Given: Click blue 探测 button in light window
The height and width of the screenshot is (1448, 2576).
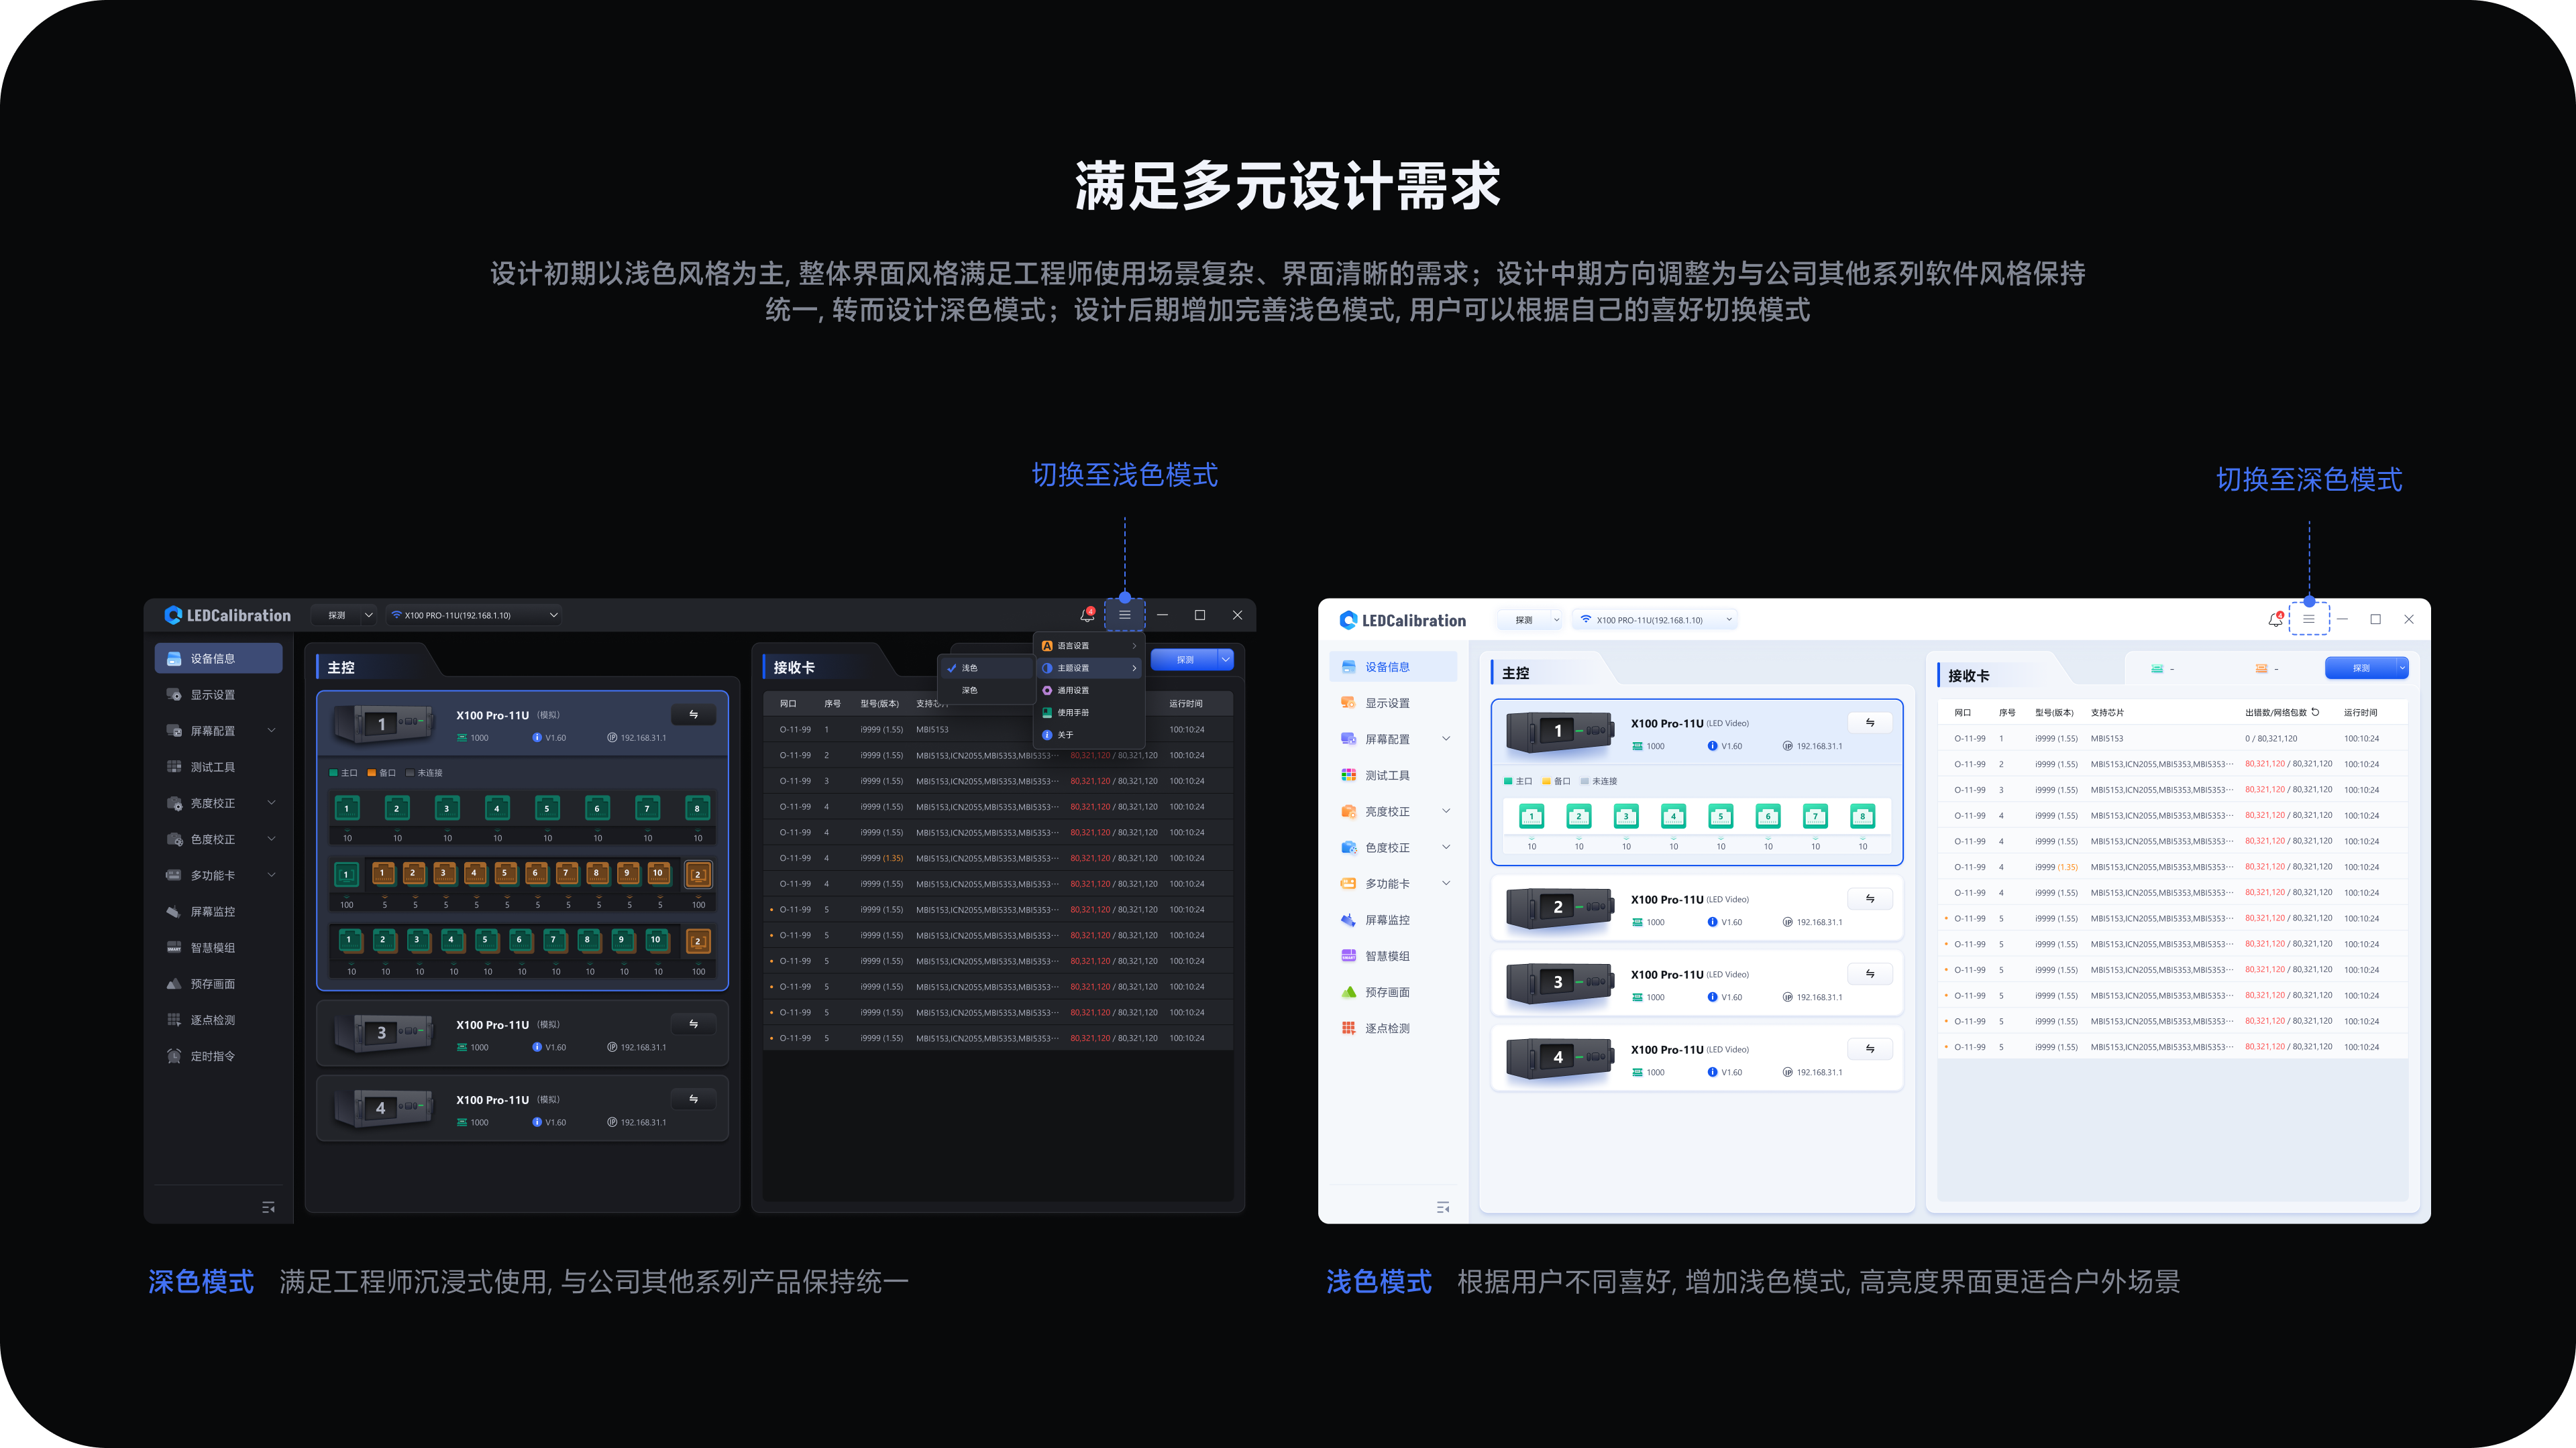Looking at the screenshot, I should tap(2360, 668).
